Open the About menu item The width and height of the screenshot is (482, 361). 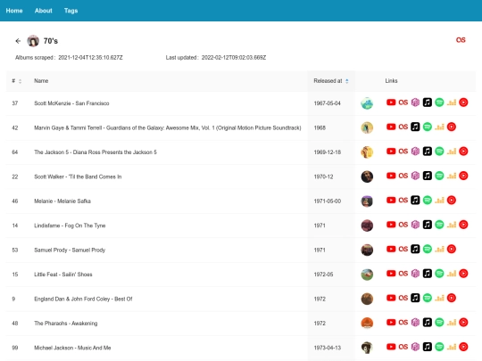pyautogui.click(x=44, y=11)
